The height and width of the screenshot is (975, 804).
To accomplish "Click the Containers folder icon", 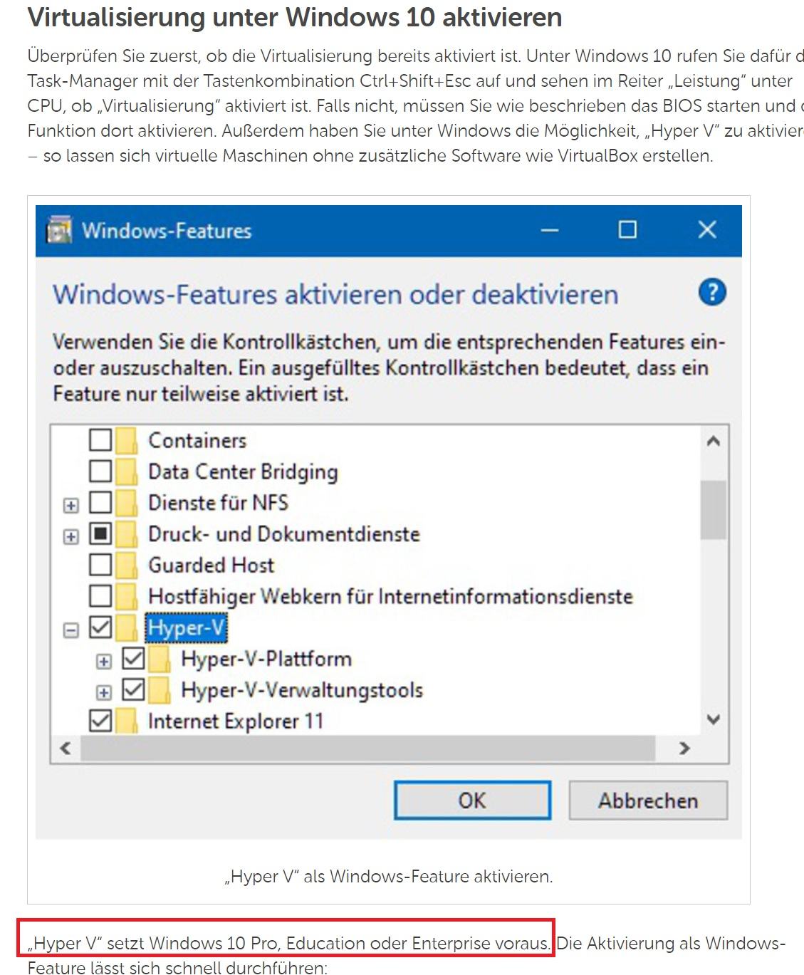I will [126, 440].
